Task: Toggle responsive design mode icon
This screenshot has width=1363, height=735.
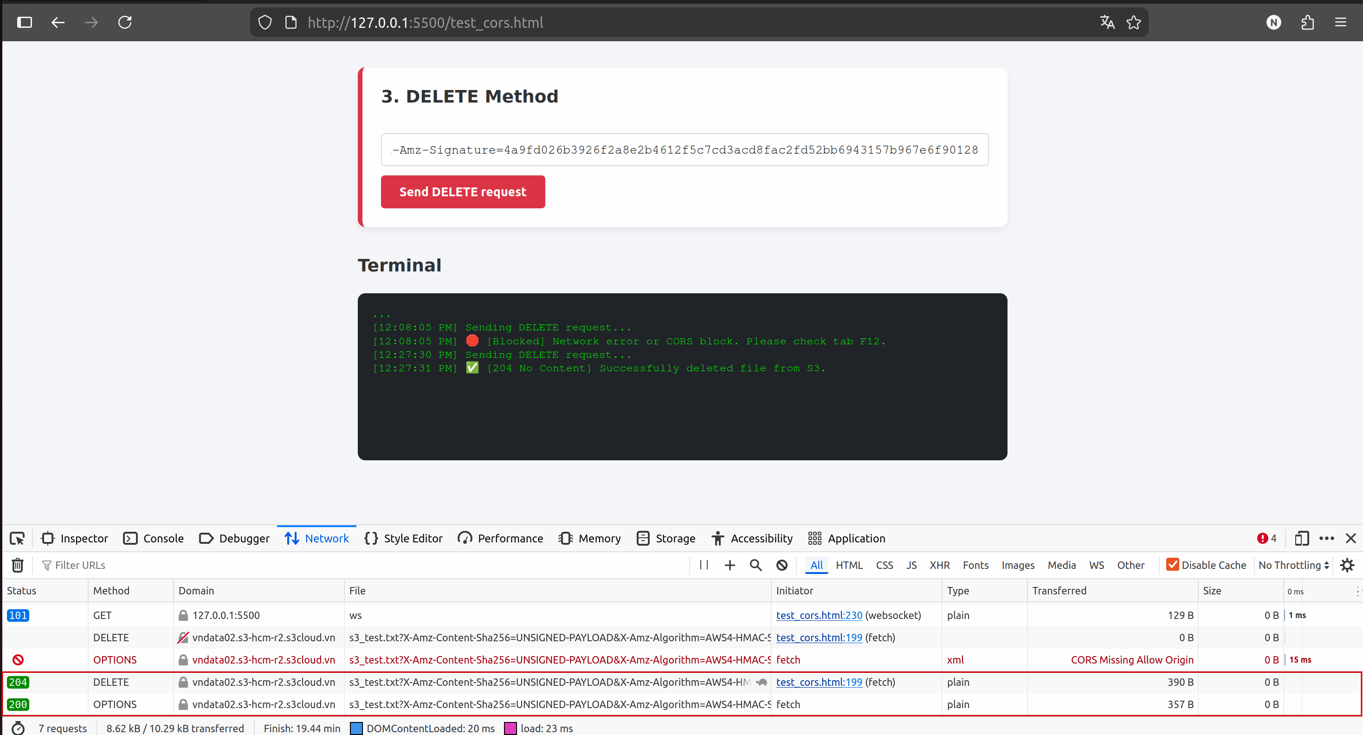Action: [1301, 539]
